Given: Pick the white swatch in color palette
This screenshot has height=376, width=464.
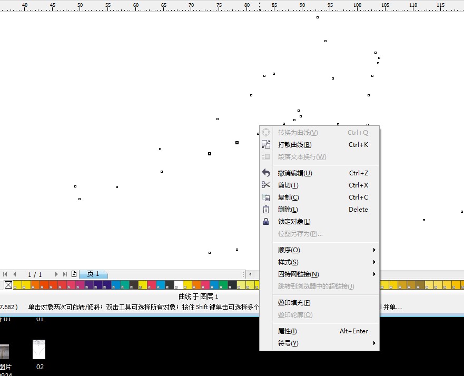Looking at the screenshot, I should [179, 285].
